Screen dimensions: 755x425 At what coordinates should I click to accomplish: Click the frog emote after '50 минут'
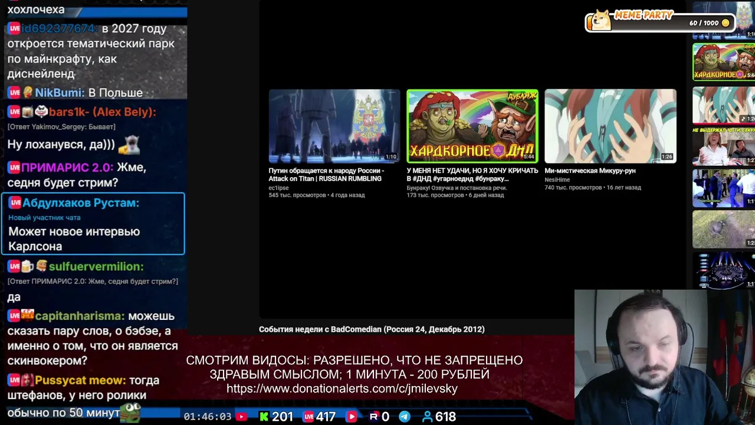(x=130, y=413)
